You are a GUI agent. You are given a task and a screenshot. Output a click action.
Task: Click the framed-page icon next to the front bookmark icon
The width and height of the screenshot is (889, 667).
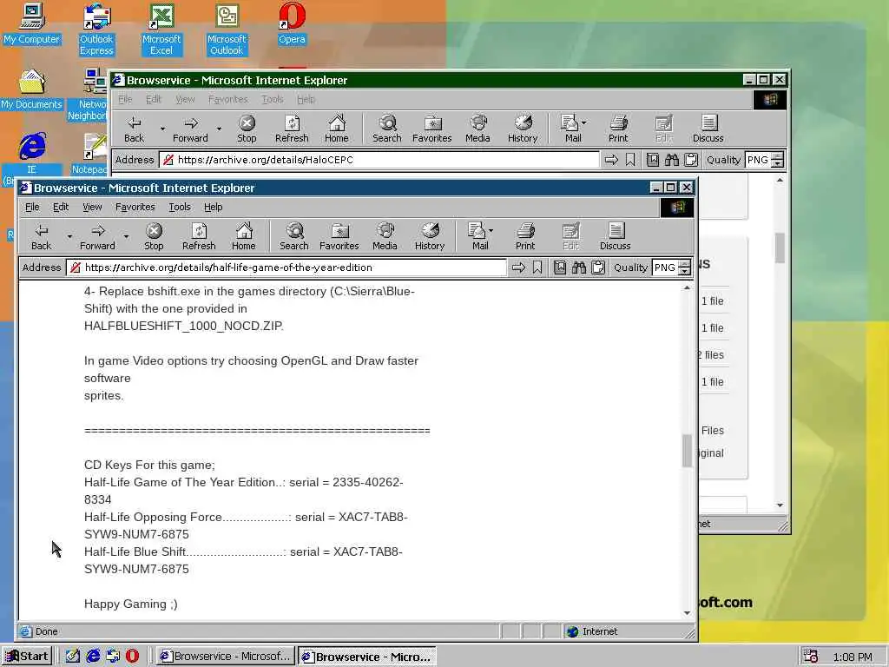click(x=560, y=267)
